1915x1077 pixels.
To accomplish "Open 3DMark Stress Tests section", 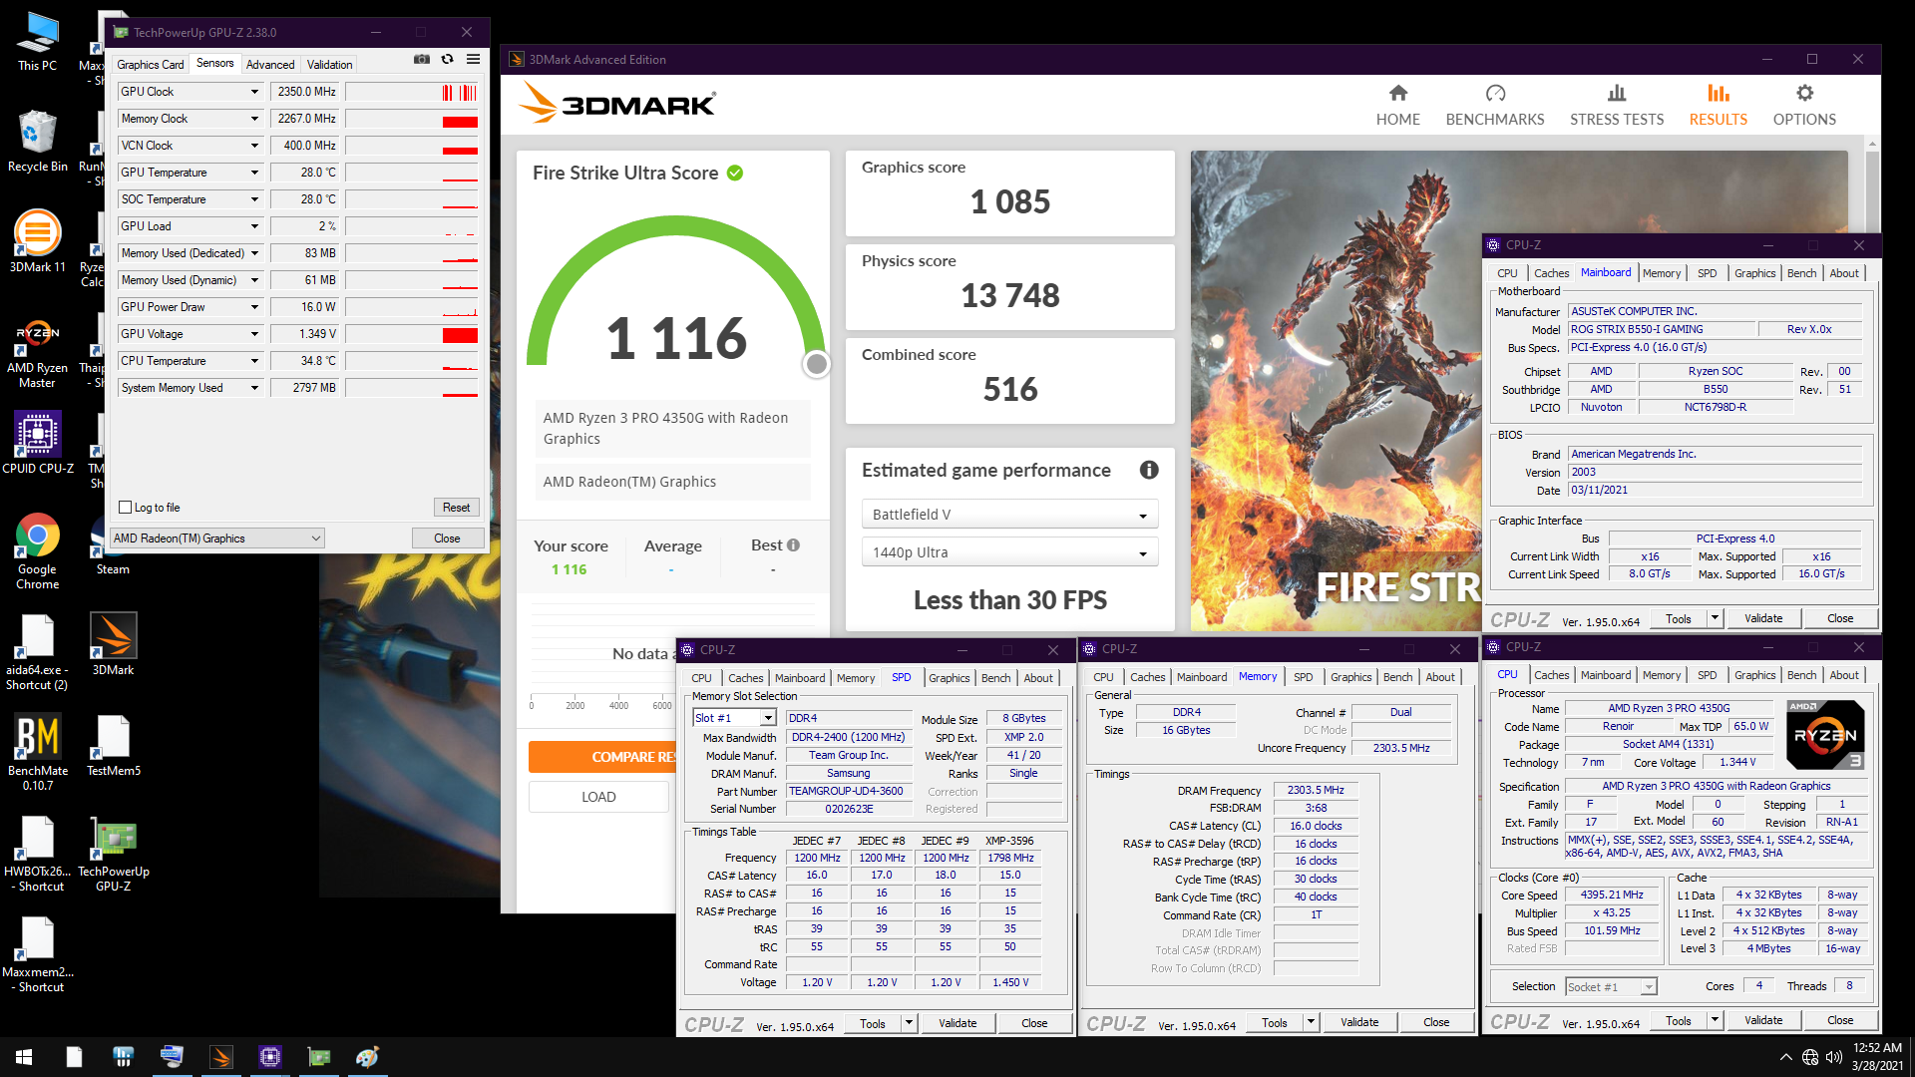I will pyautogui.click(x=1616, y=105).
